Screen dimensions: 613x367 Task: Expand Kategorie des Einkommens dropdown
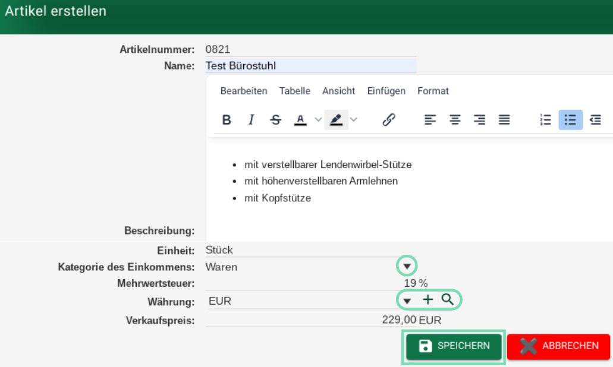tap(407, 266)
